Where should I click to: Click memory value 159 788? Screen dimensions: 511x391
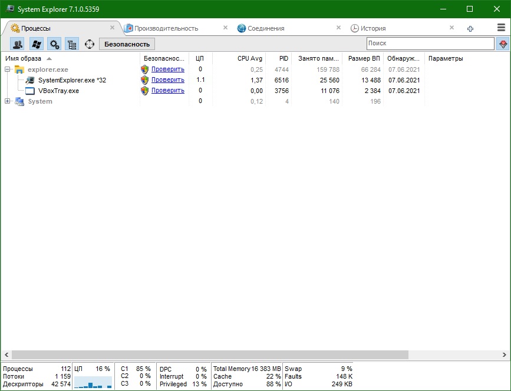tap(328, 69)
